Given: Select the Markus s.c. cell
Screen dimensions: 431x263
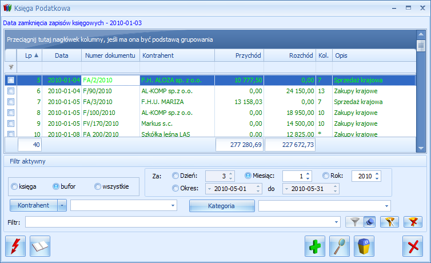Looking at the screenshot, I should point(177,123).
